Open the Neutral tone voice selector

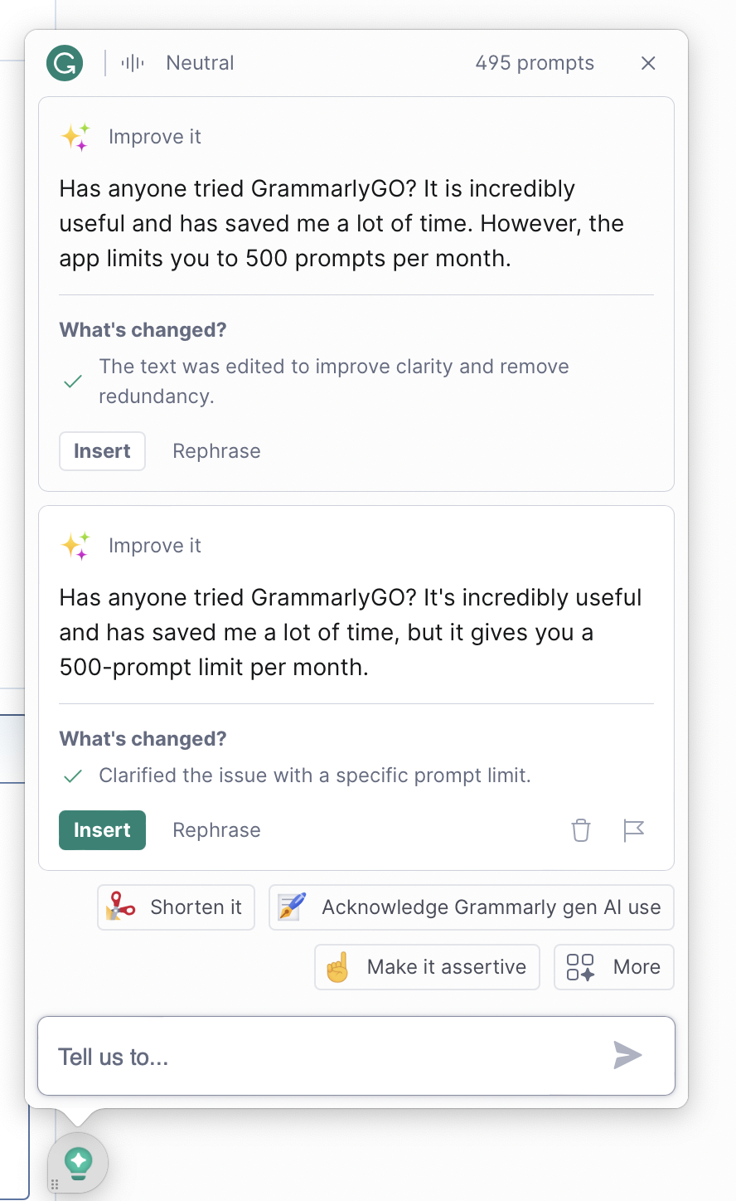click(x=179, y=63)
